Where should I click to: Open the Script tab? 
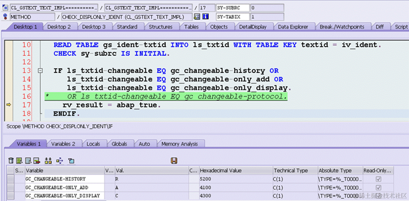pos(401,27)
